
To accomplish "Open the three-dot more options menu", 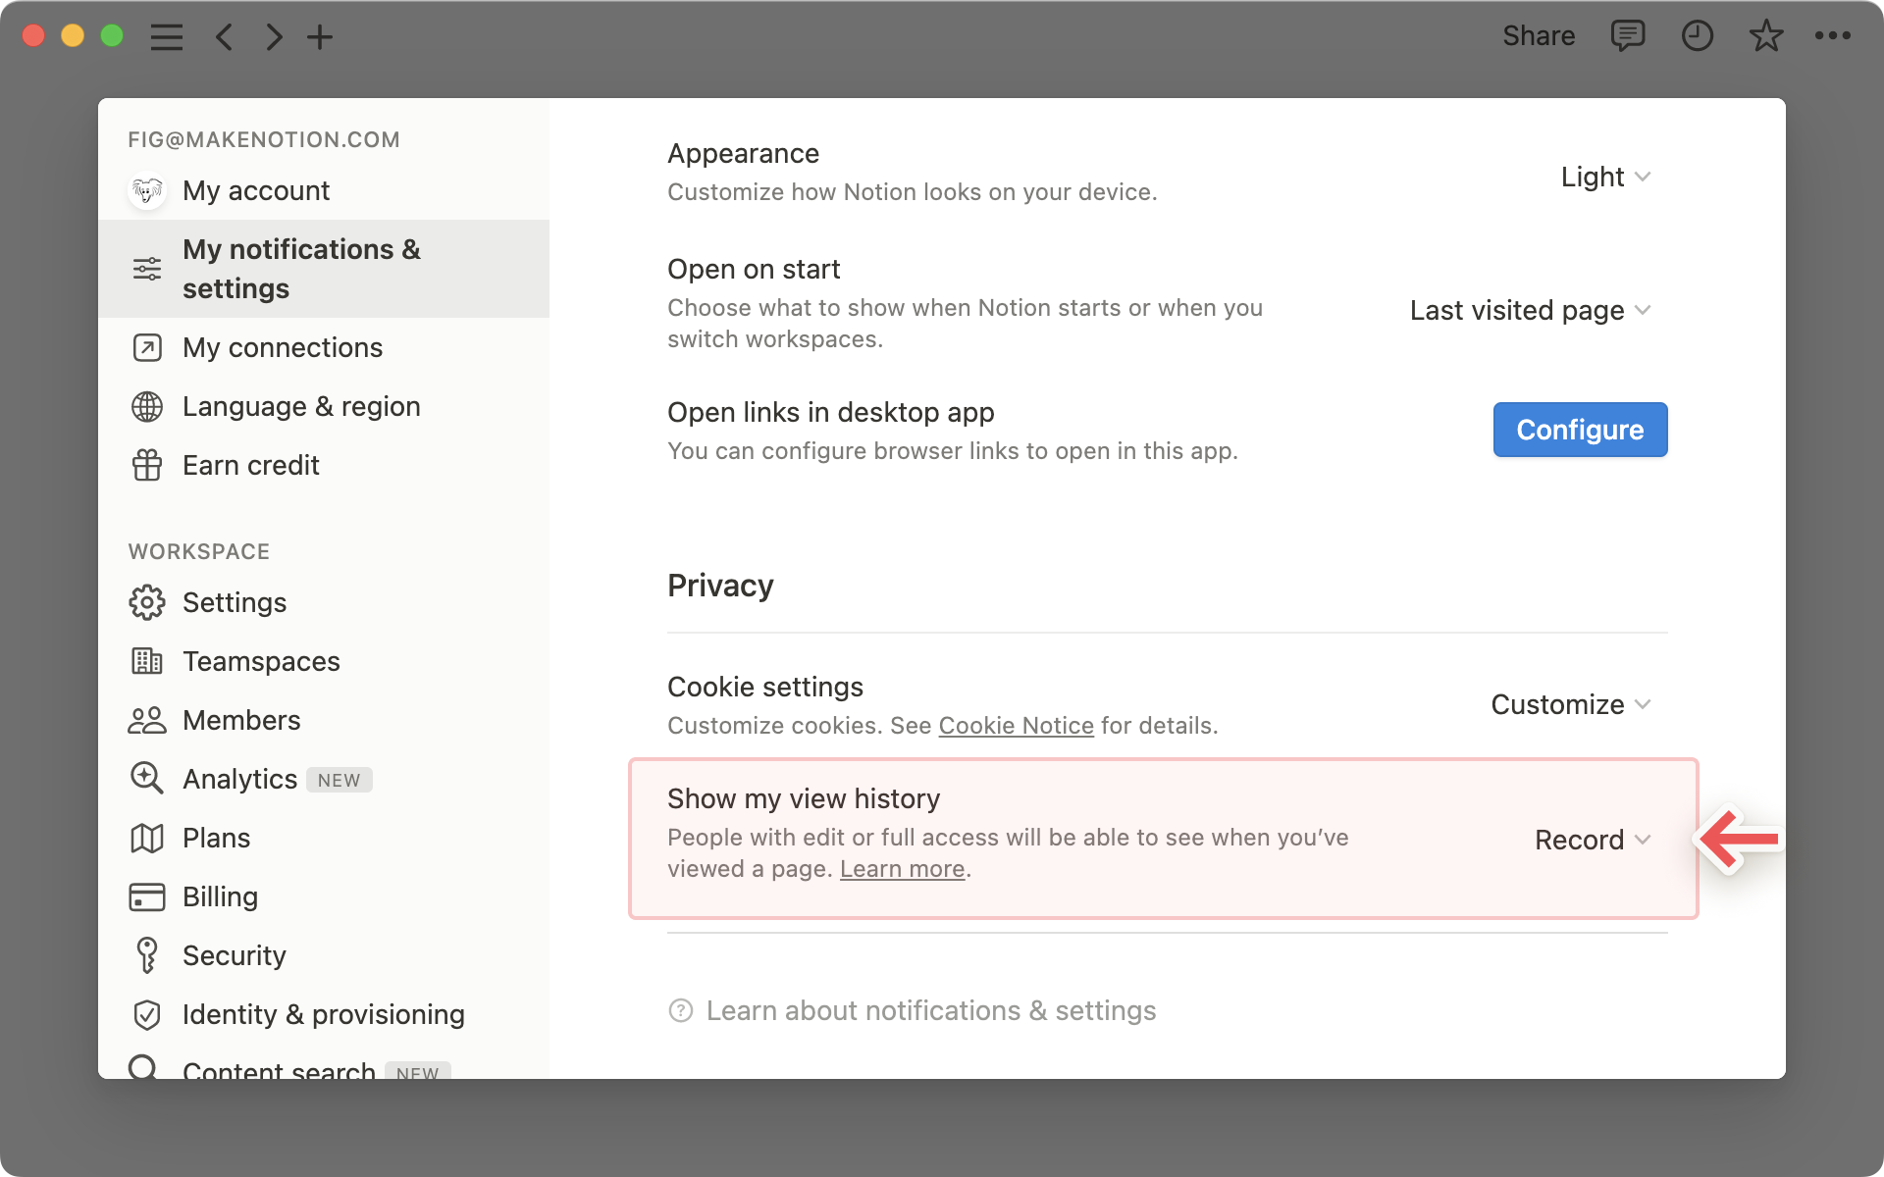I will tap(1832, 36).
